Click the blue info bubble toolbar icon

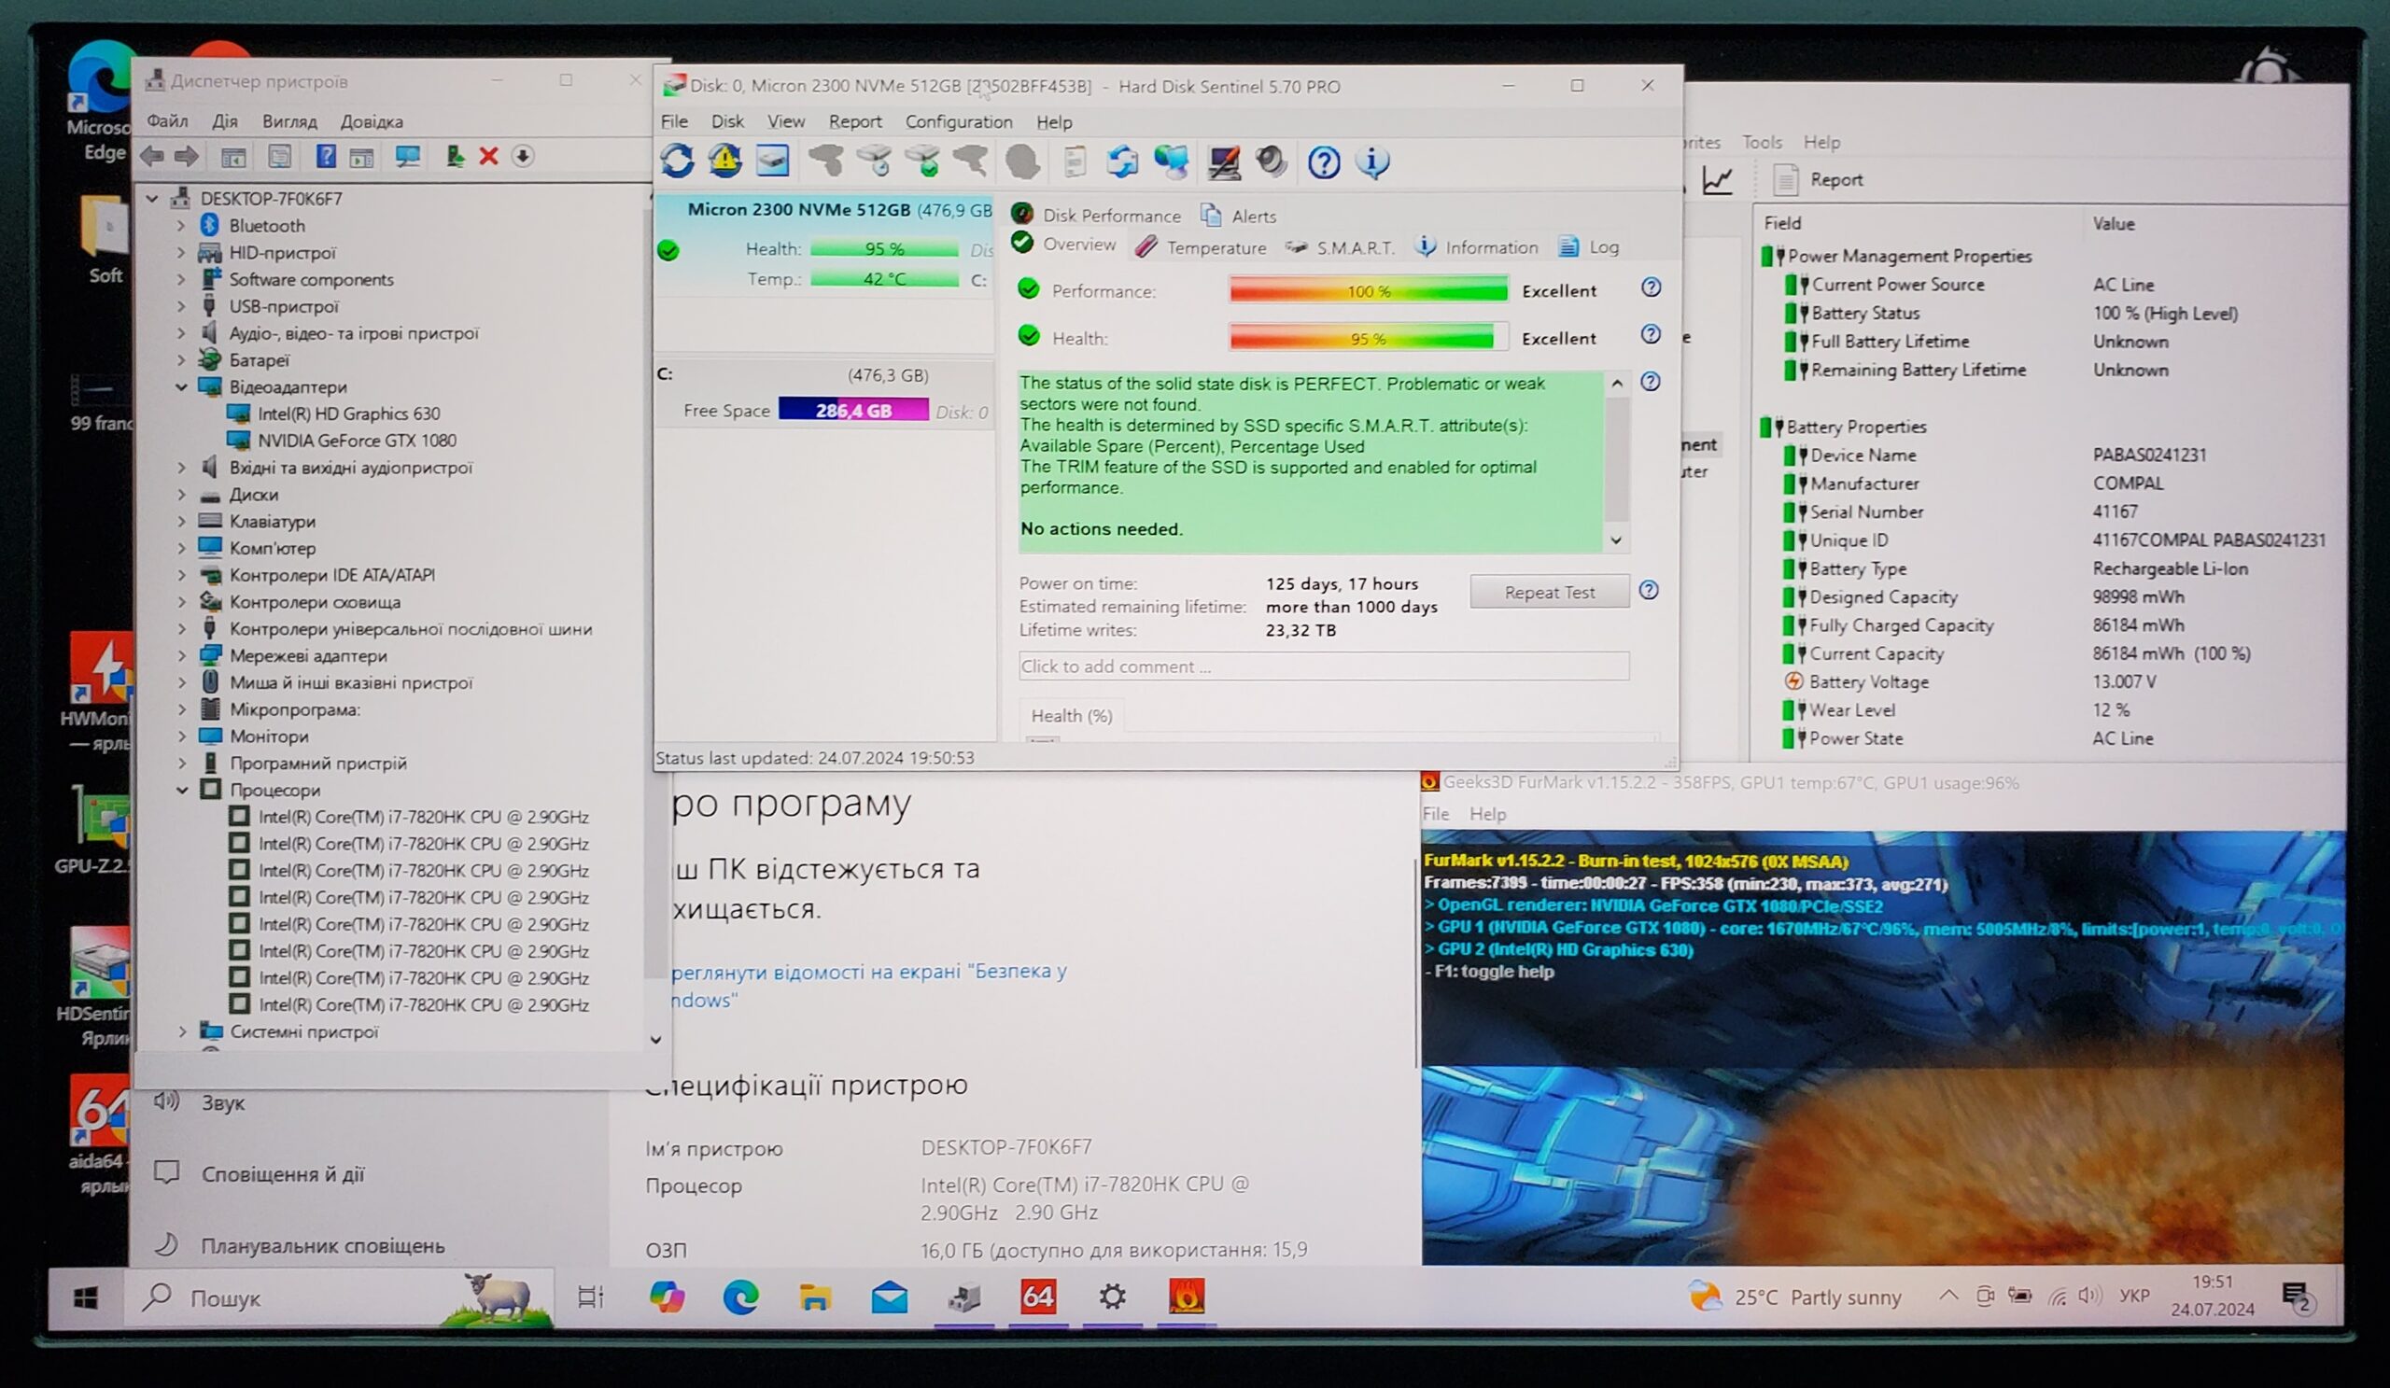[x=1373, y=162]
